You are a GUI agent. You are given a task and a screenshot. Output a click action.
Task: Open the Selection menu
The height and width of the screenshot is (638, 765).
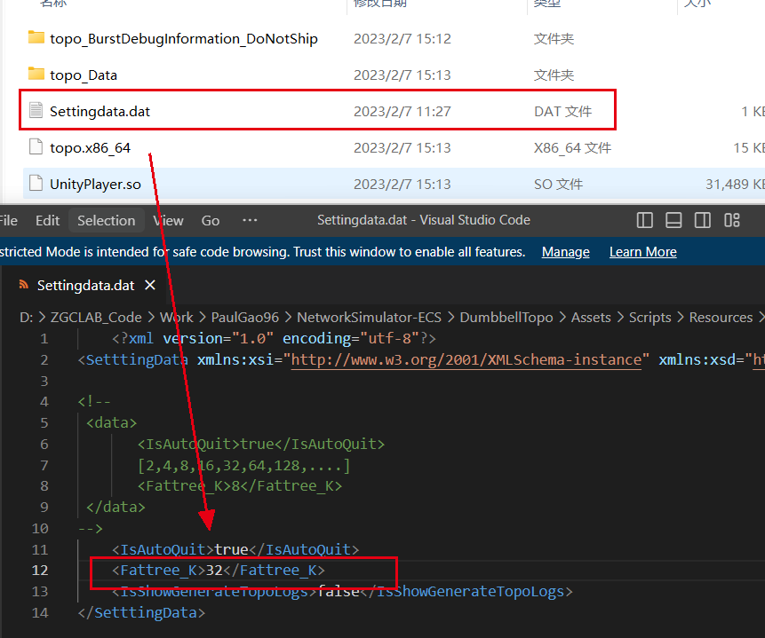coord(107,220)
